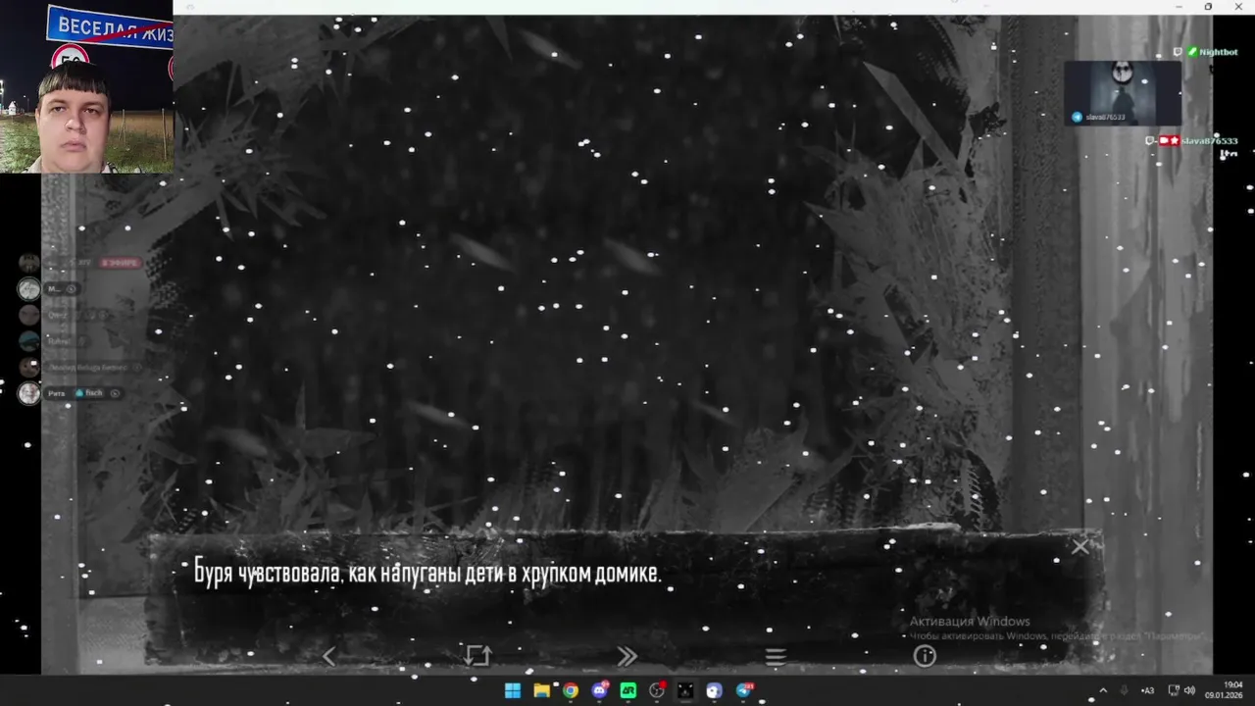
Task: Open the network tray icon
Action: [1174, 690]
